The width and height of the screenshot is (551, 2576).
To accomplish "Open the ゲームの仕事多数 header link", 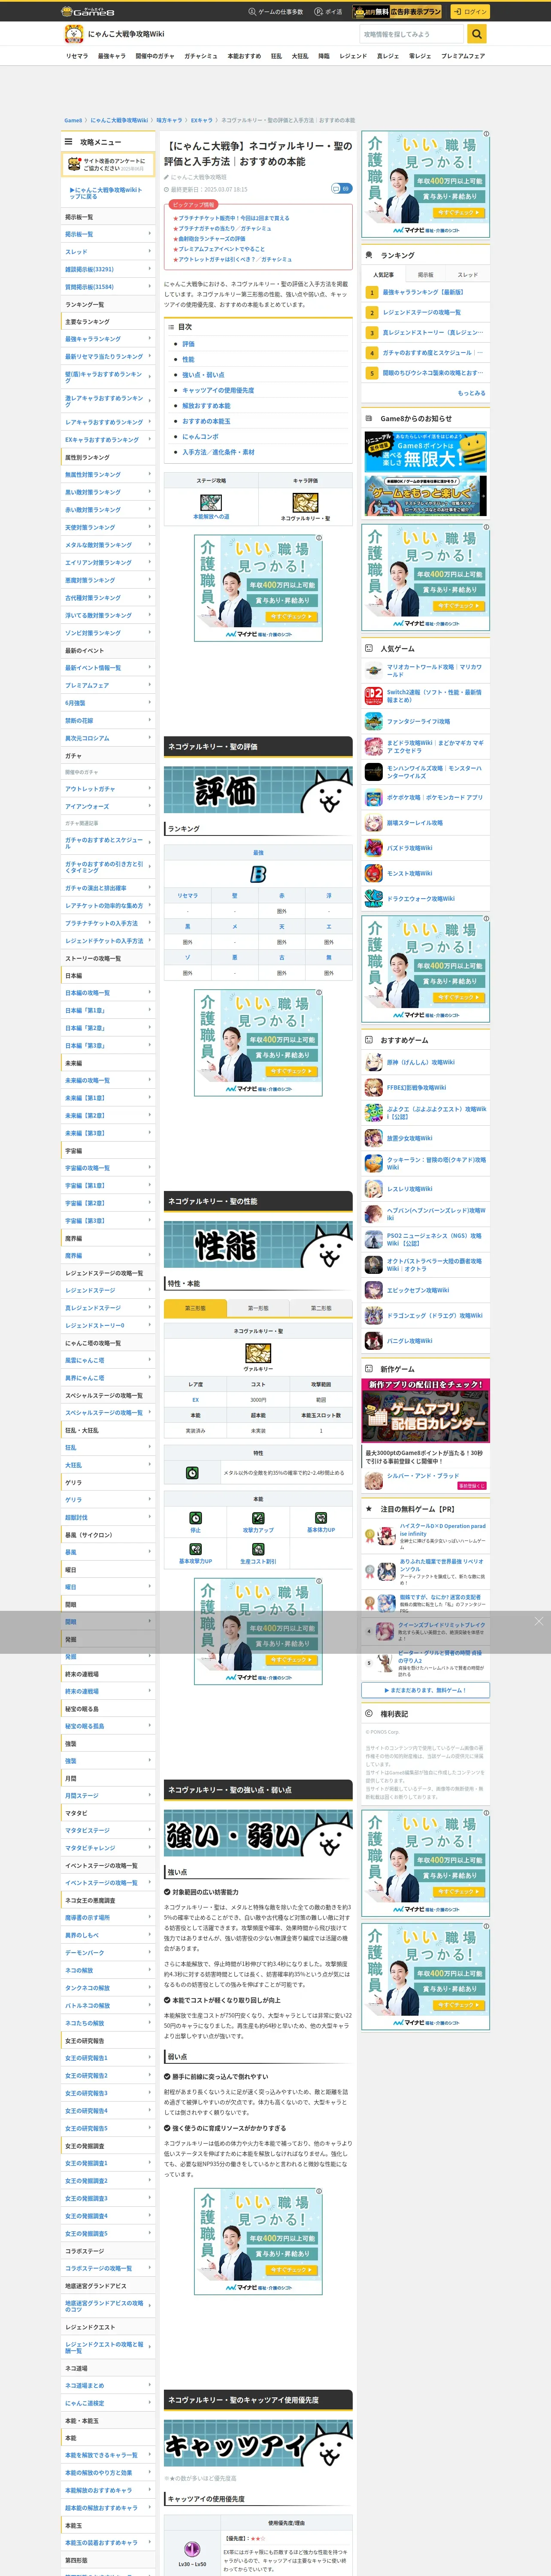I will point(275,12).
